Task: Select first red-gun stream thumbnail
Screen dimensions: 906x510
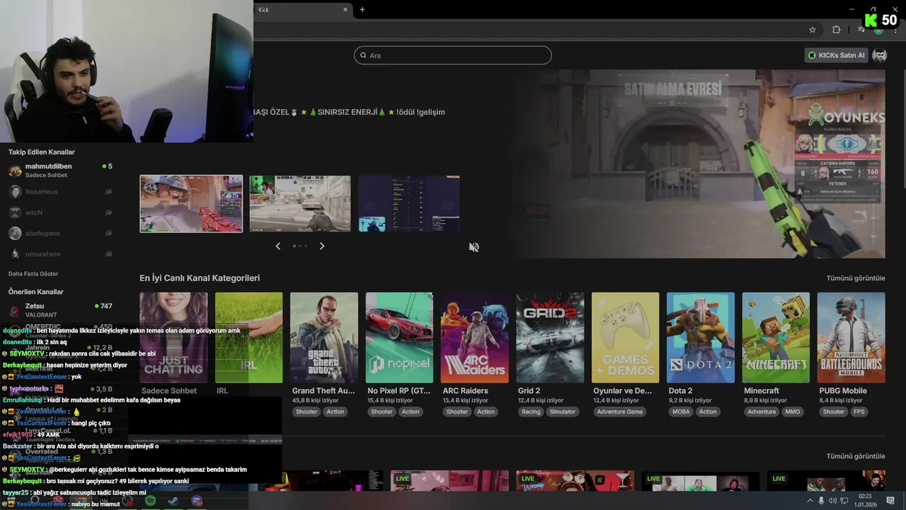Action: [191, 204]
